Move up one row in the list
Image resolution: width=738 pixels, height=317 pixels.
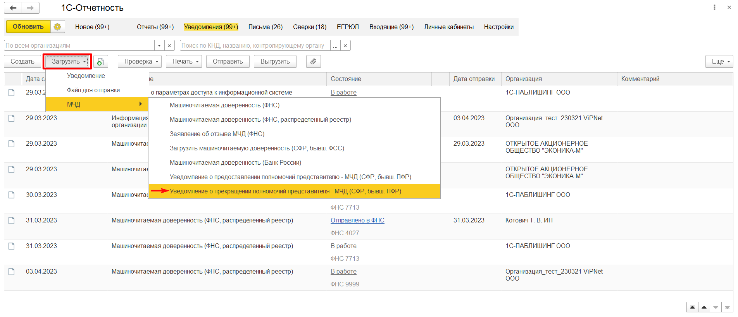(704, 307)
